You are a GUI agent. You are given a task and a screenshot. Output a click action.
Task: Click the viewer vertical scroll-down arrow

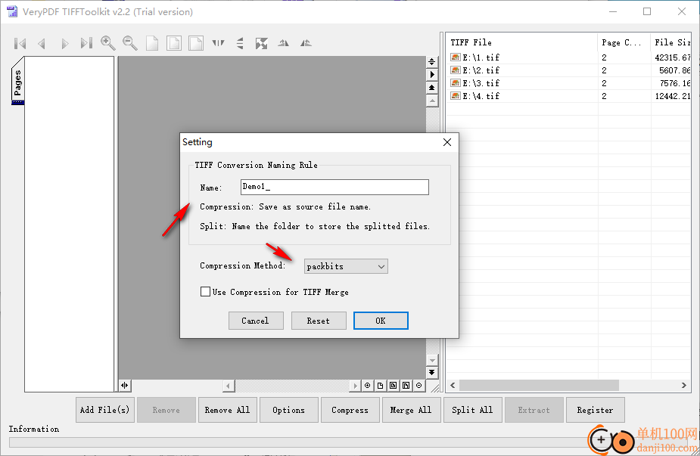(431, 360)
